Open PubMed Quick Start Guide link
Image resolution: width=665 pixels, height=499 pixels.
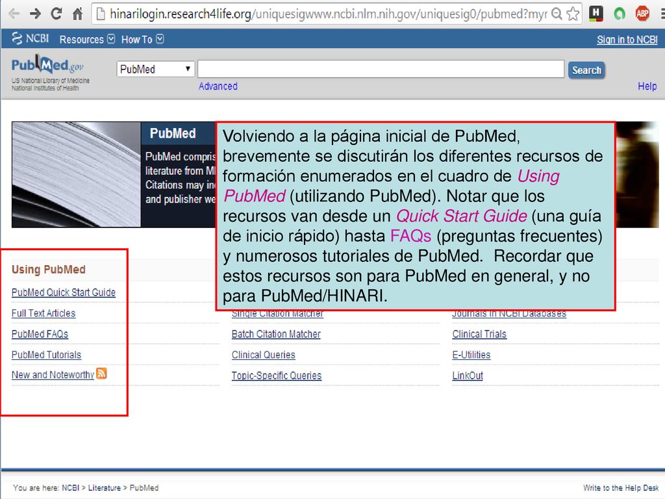[64, 292]
